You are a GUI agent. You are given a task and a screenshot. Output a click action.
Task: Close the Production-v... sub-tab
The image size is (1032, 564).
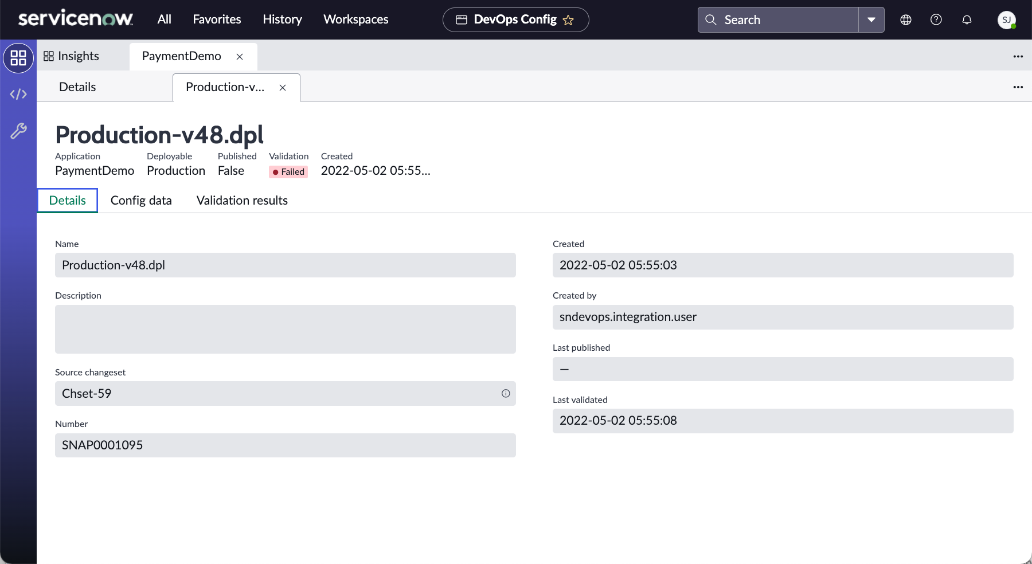pyautogui.click(x=283, y=88)
